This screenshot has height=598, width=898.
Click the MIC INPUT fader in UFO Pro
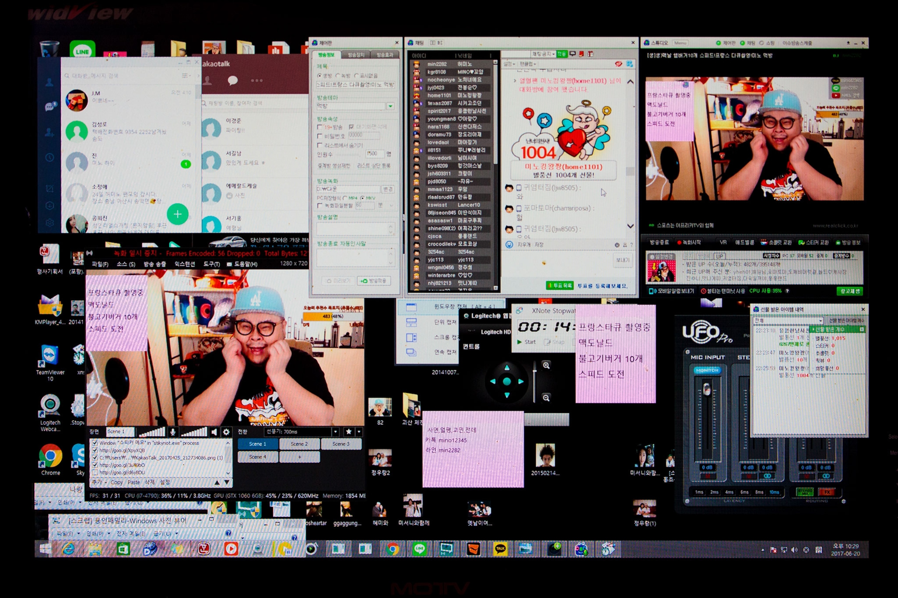point(707,390)
